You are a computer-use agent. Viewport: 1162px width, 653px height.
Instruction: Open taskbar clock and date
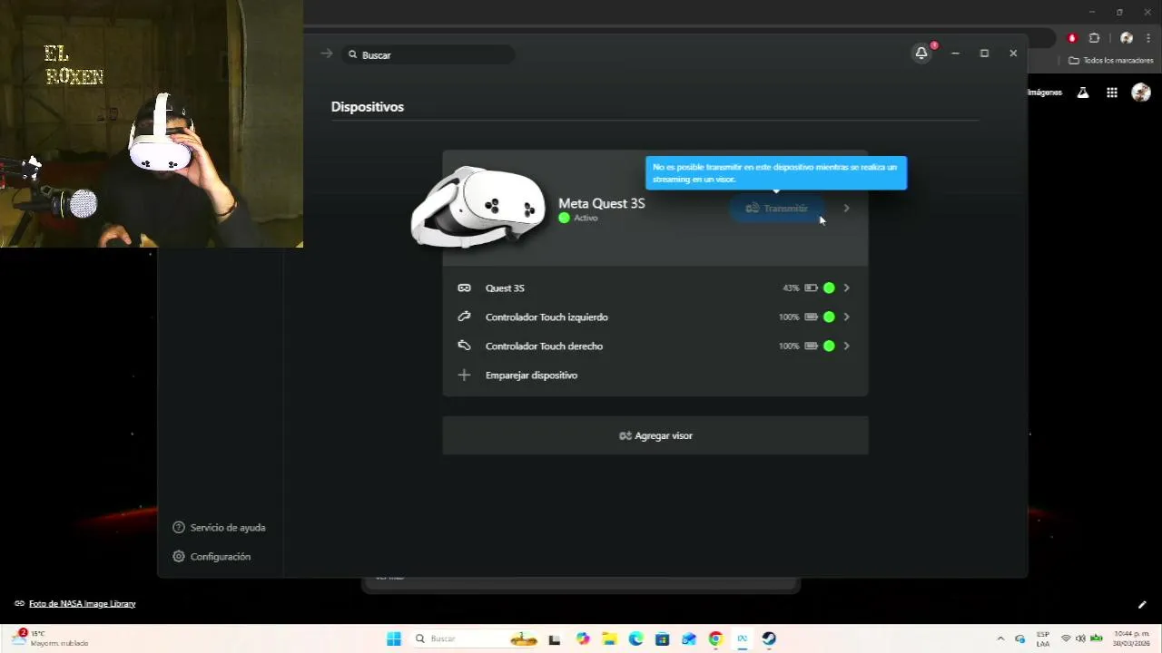pos(1131,638)
